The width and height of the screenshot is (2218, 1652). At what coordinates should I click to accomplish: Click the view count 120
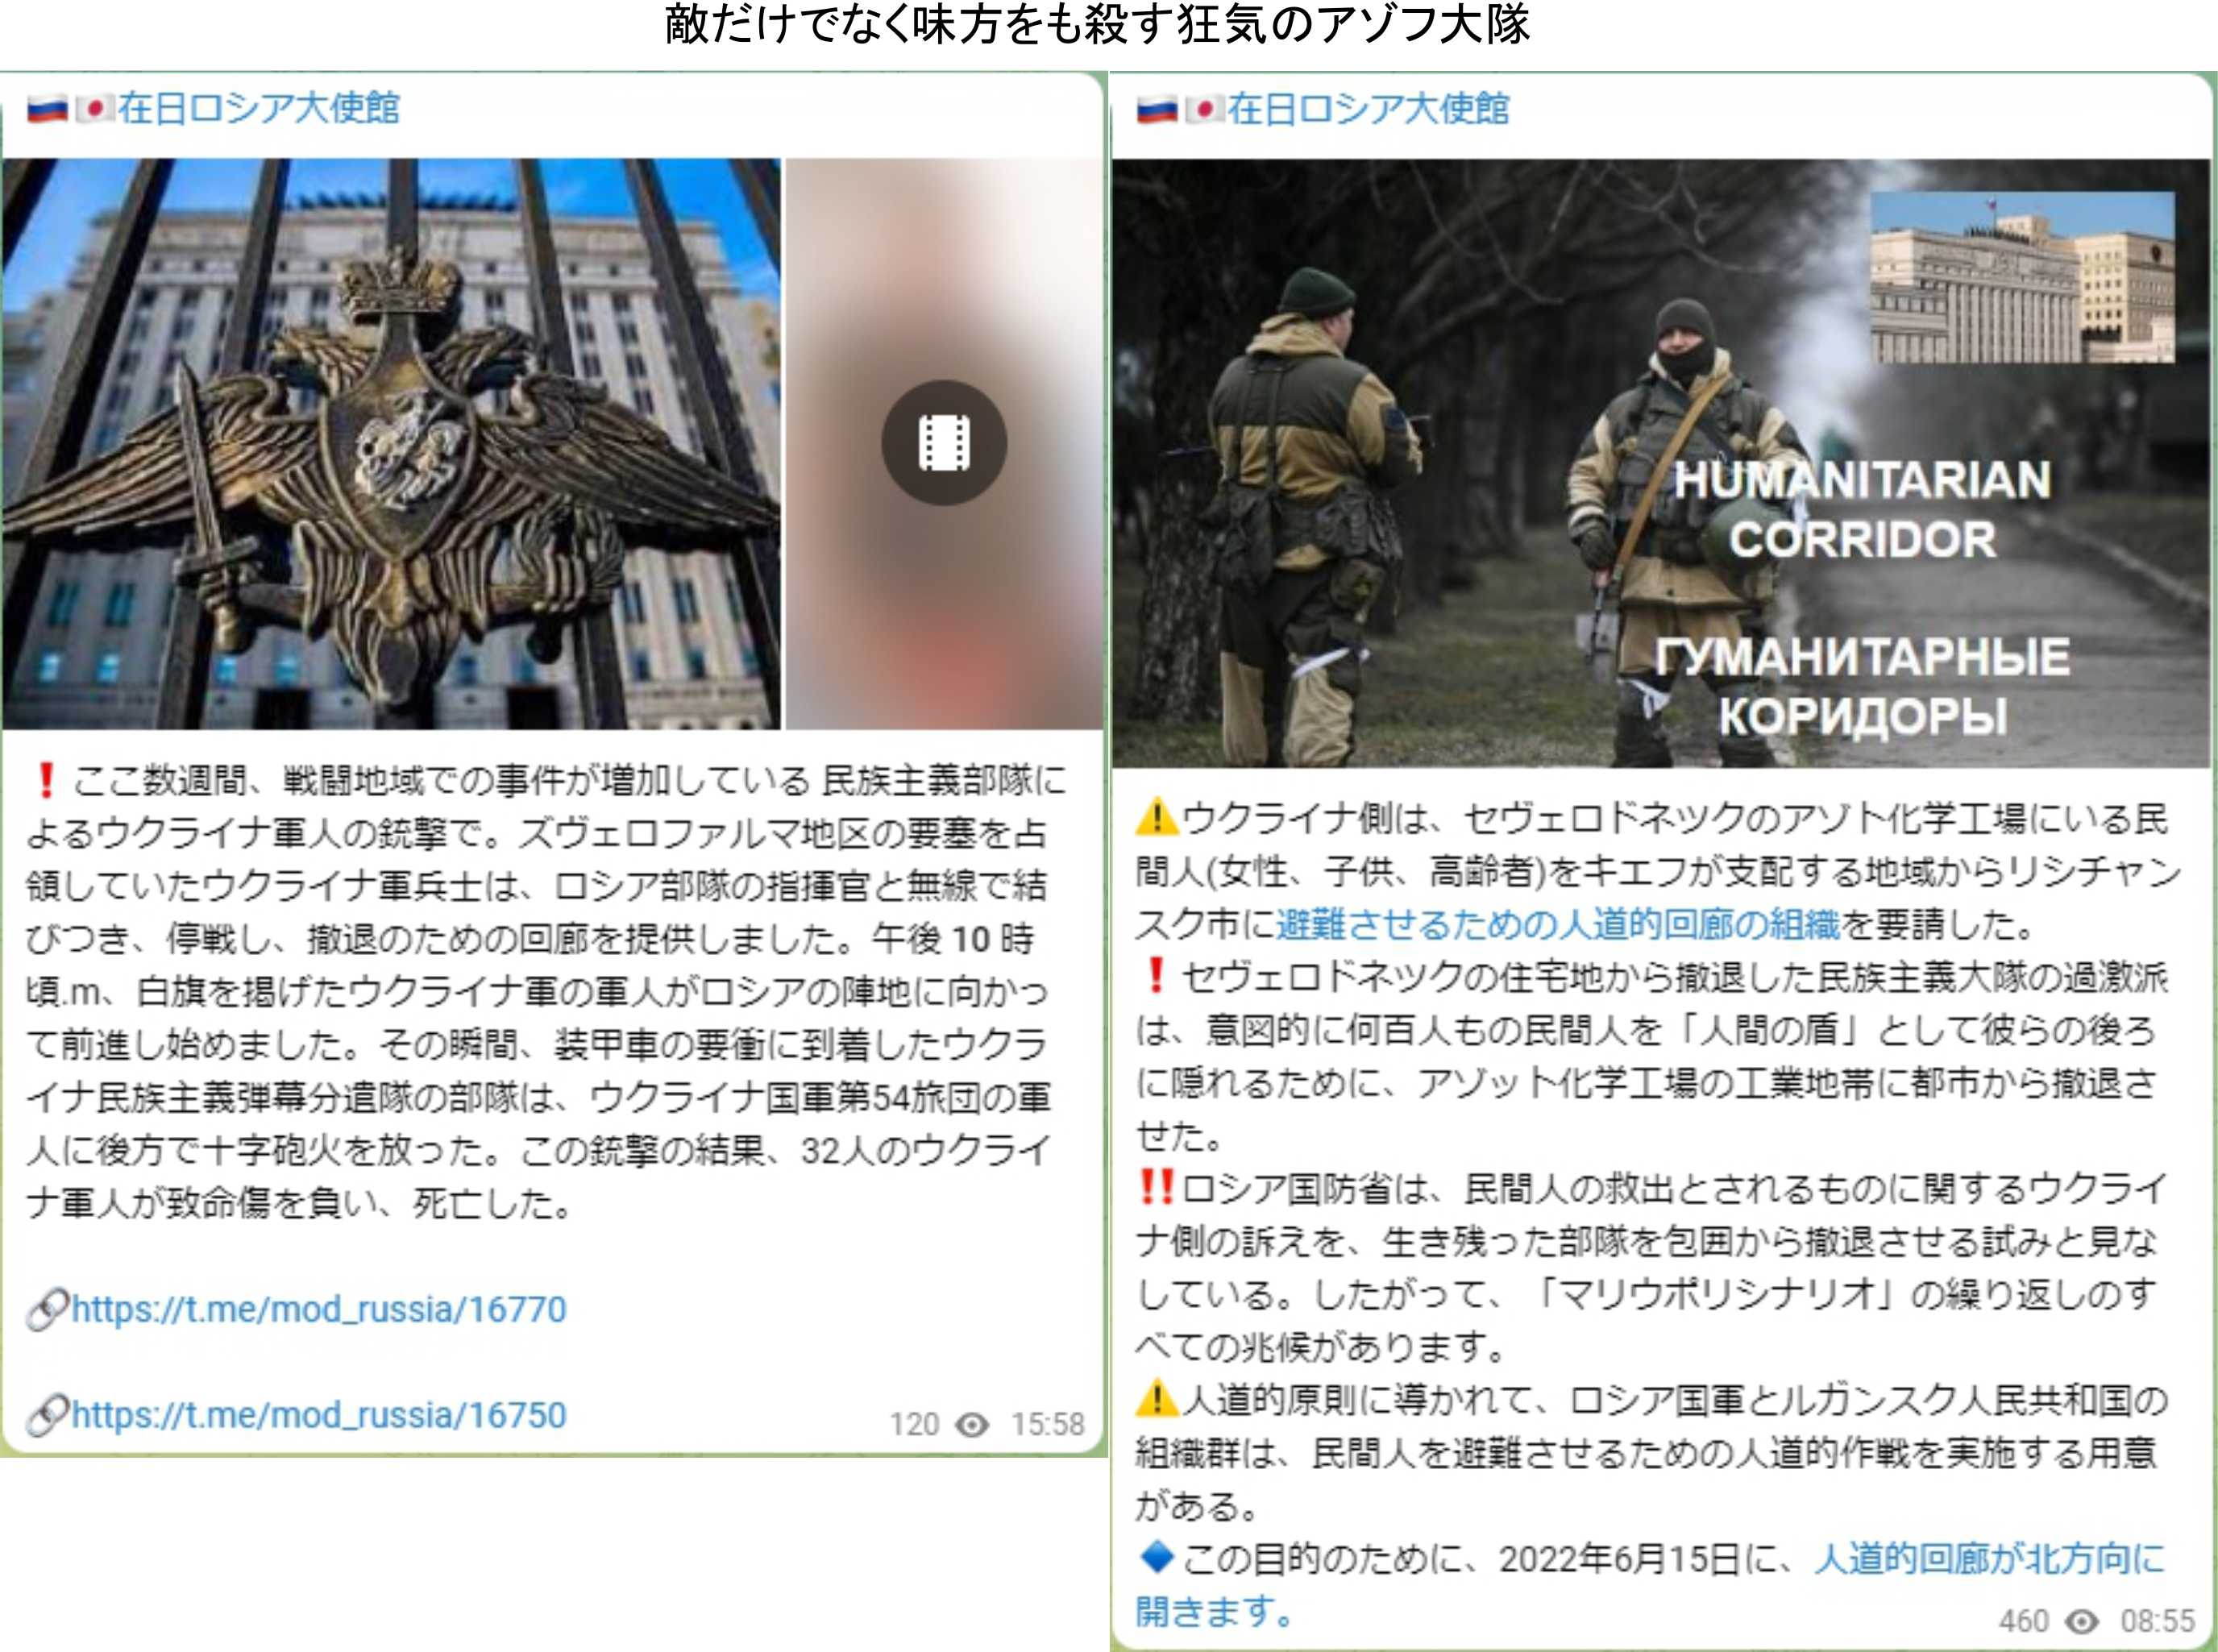pos(914,1424)
